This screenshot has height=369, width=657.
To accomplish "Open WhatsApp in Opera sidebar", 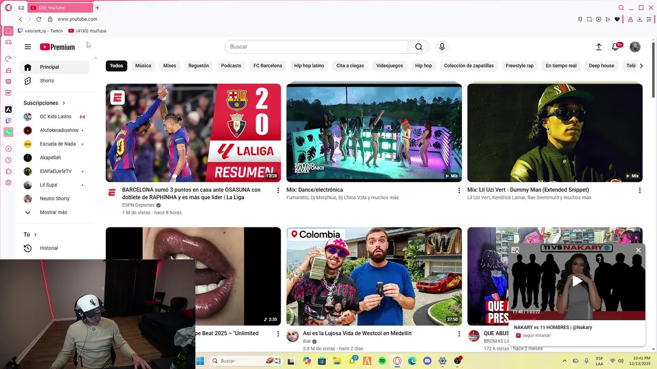I will (x=8, y=132).
